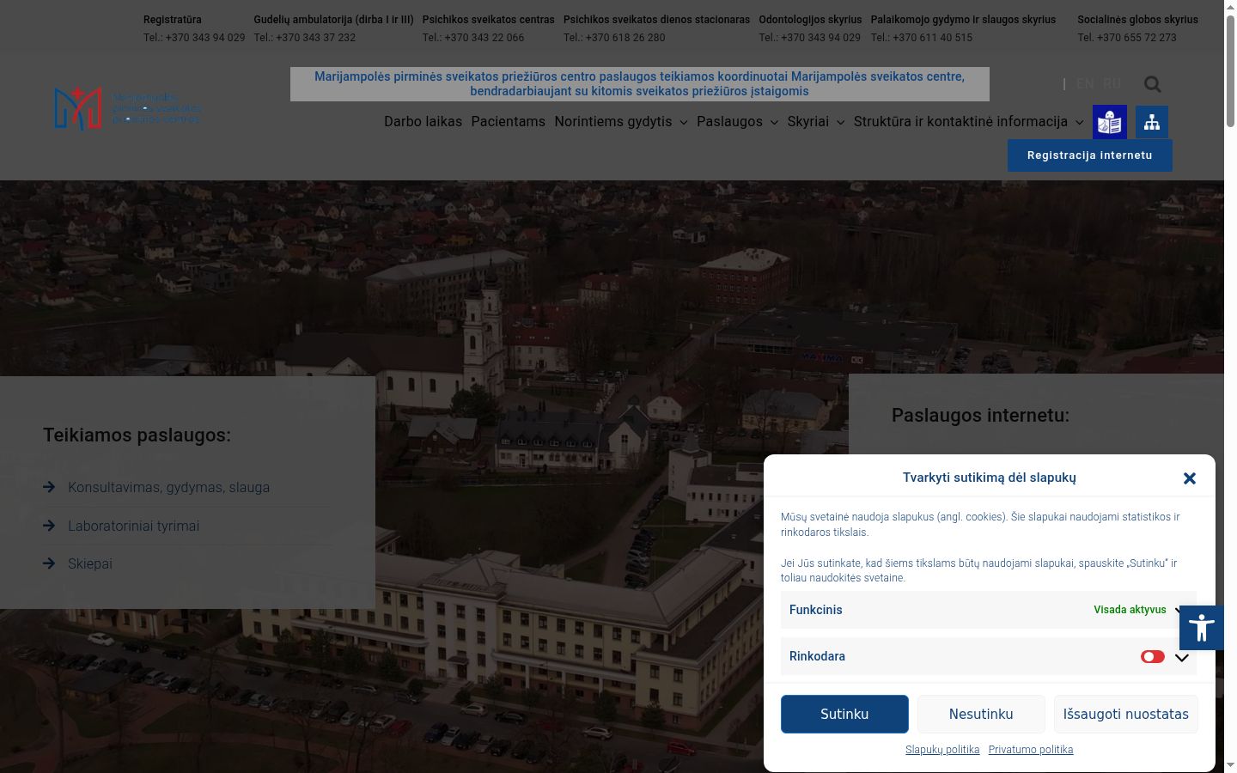This screenshot has width=1237, height=773.
Task: Open the Slapukų politika link
Action: tap(942, 750)
